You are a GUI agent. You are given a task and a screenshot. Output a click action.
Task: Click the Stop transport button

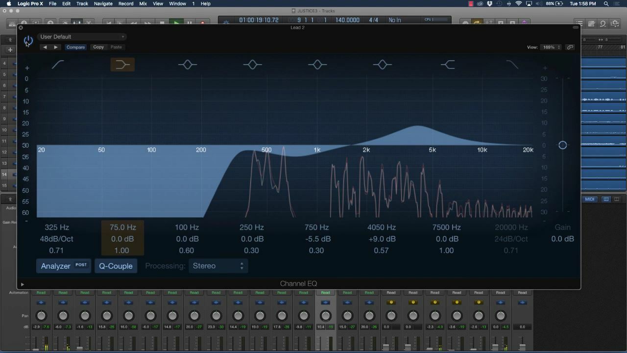pyautogui.click(x=162, y=23)
